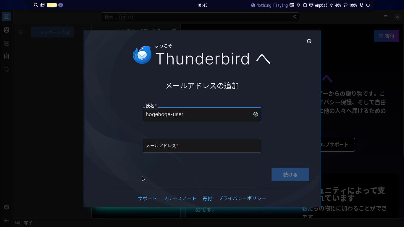Click the メッセージ作成 compose button
The height and width of the screenshot is (227, 404).
pos(52,32)
